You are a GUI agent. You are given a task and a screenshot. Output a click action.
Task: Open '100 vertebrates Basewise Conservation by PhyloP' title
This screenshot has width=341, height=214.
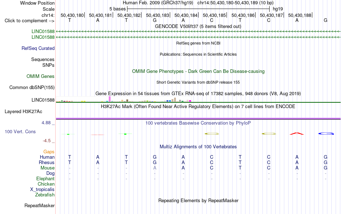coord(198,123)
